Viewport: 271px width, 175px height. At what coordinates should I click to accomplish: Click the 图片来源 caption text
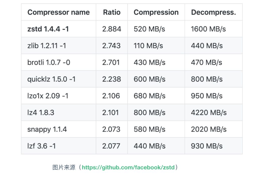[x=64, y=167]
